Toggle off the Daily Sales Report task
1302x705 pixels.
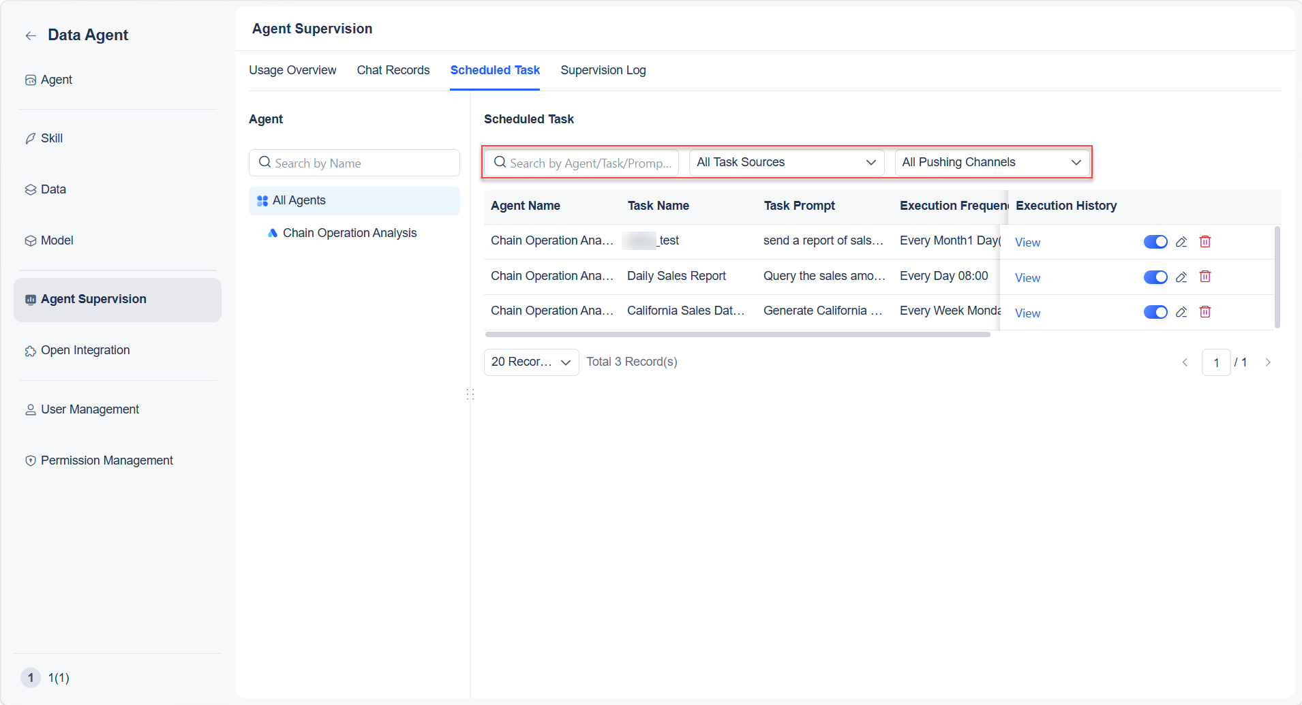click(x=1155, y=277)
